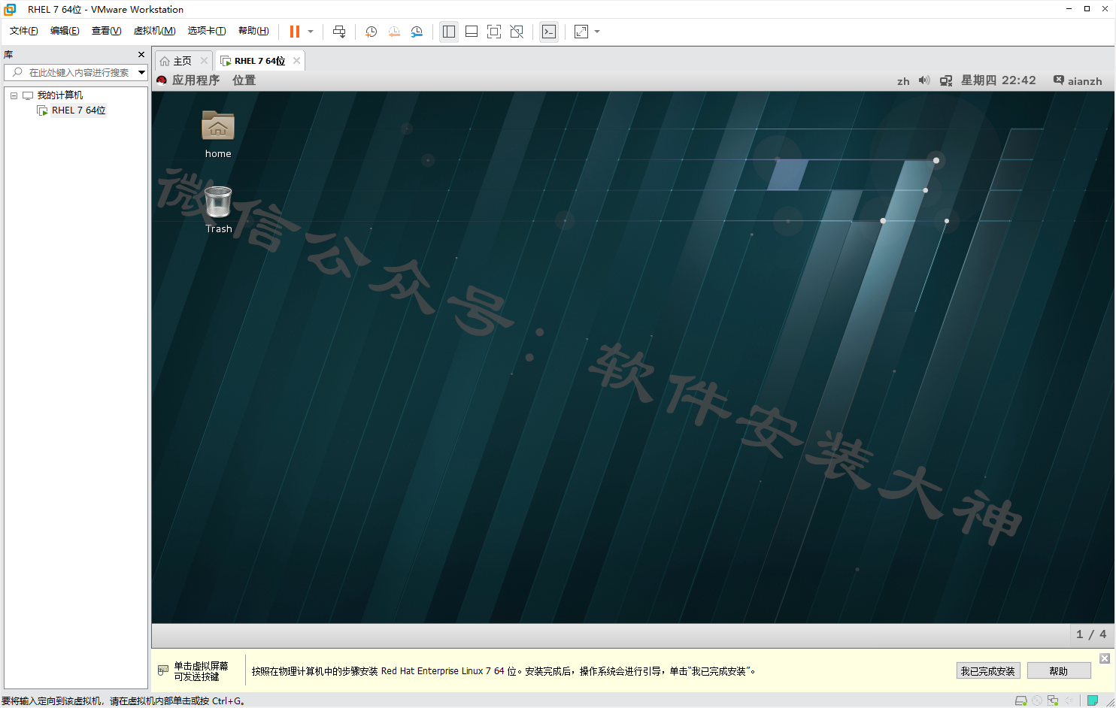Click the 1 / 4 workspace switcher
Viewport: 1116px width, 708px height.
pyautogui.click(x=1091, y=634)
